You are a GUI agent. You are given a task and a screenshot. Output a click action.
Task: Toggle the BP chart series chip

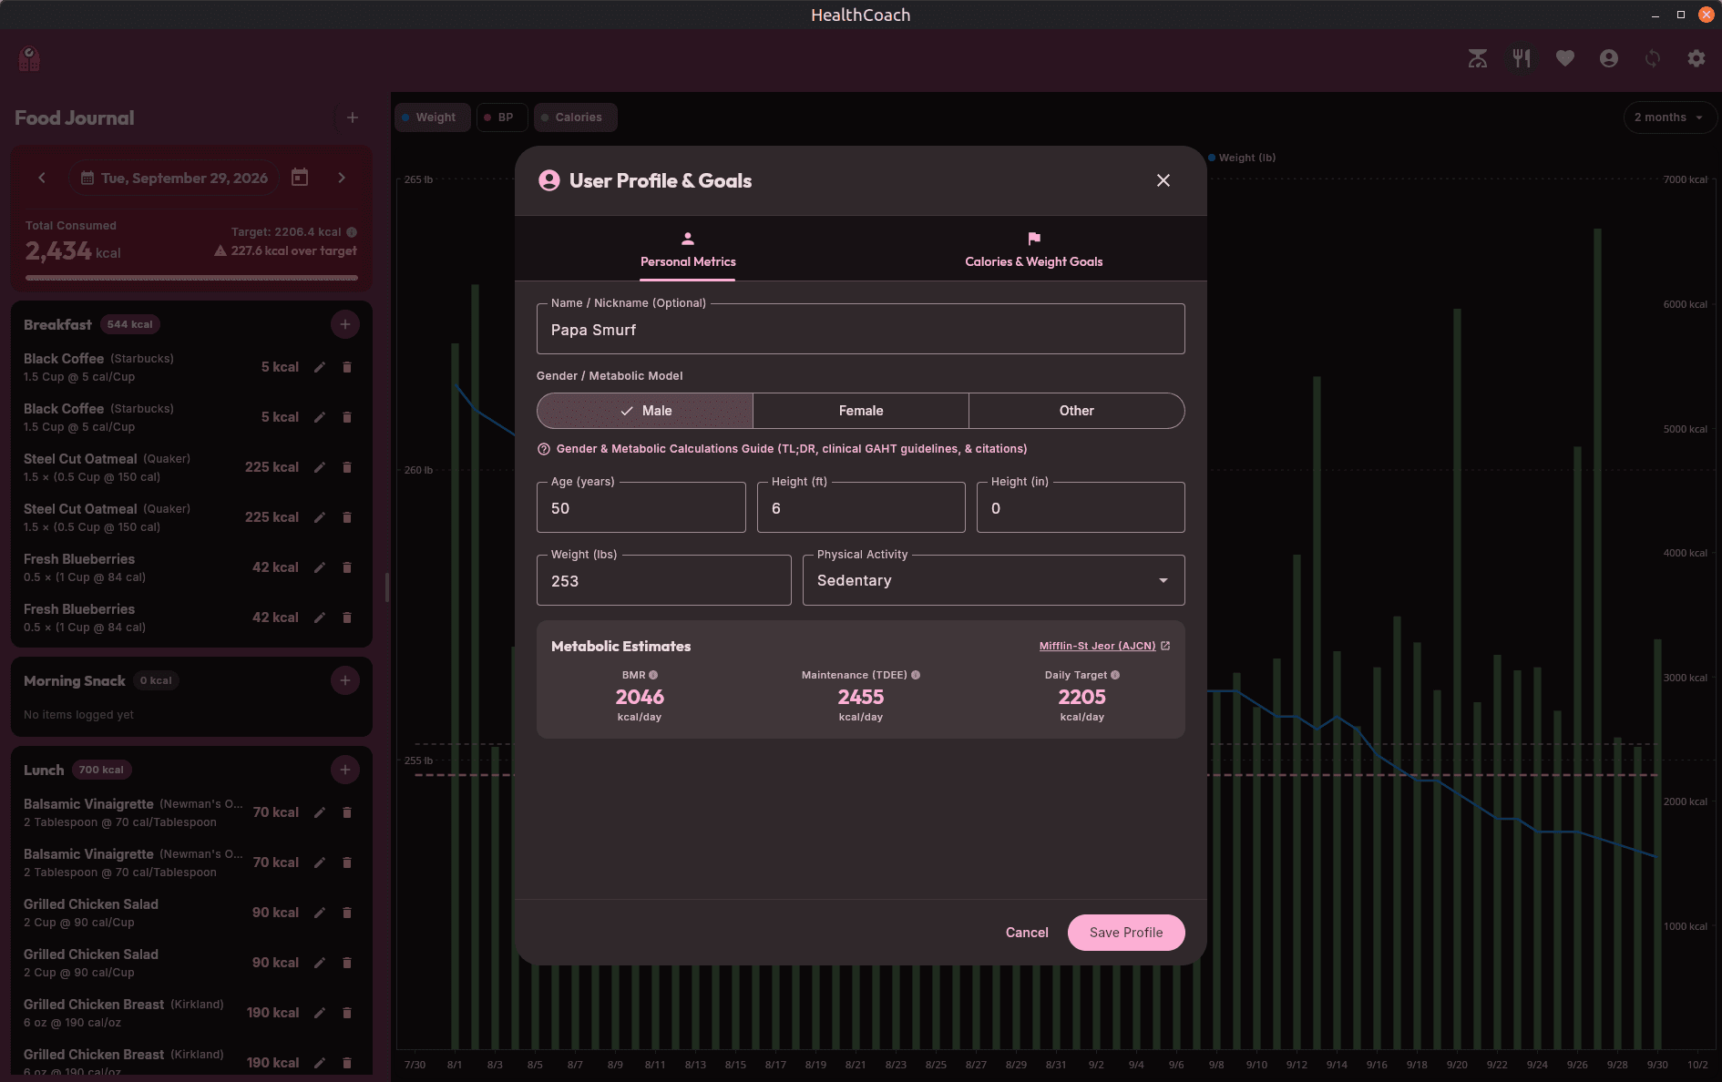(x=502, y=117)
